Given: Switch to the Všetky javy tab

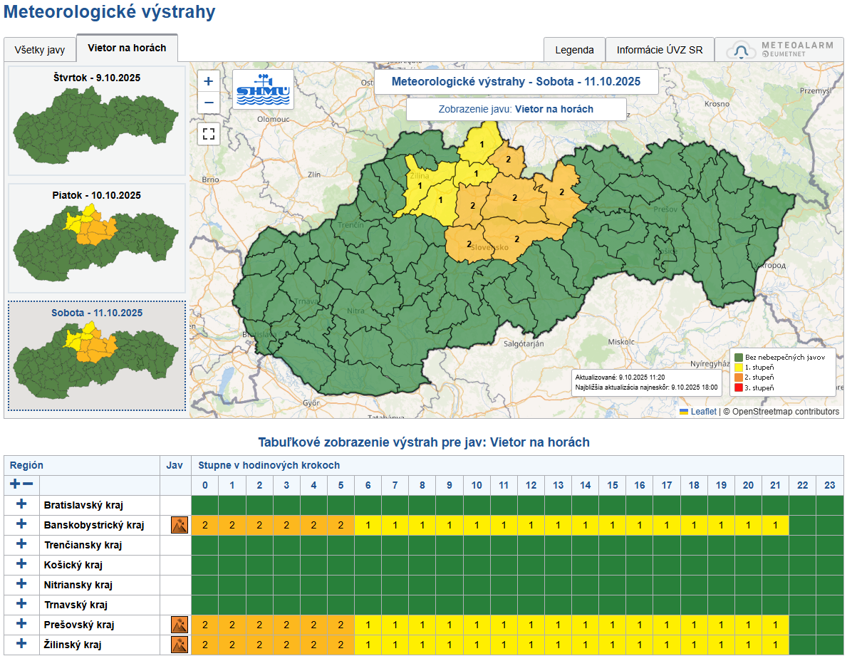Looking at the screenshot, I should click(40, 51).
